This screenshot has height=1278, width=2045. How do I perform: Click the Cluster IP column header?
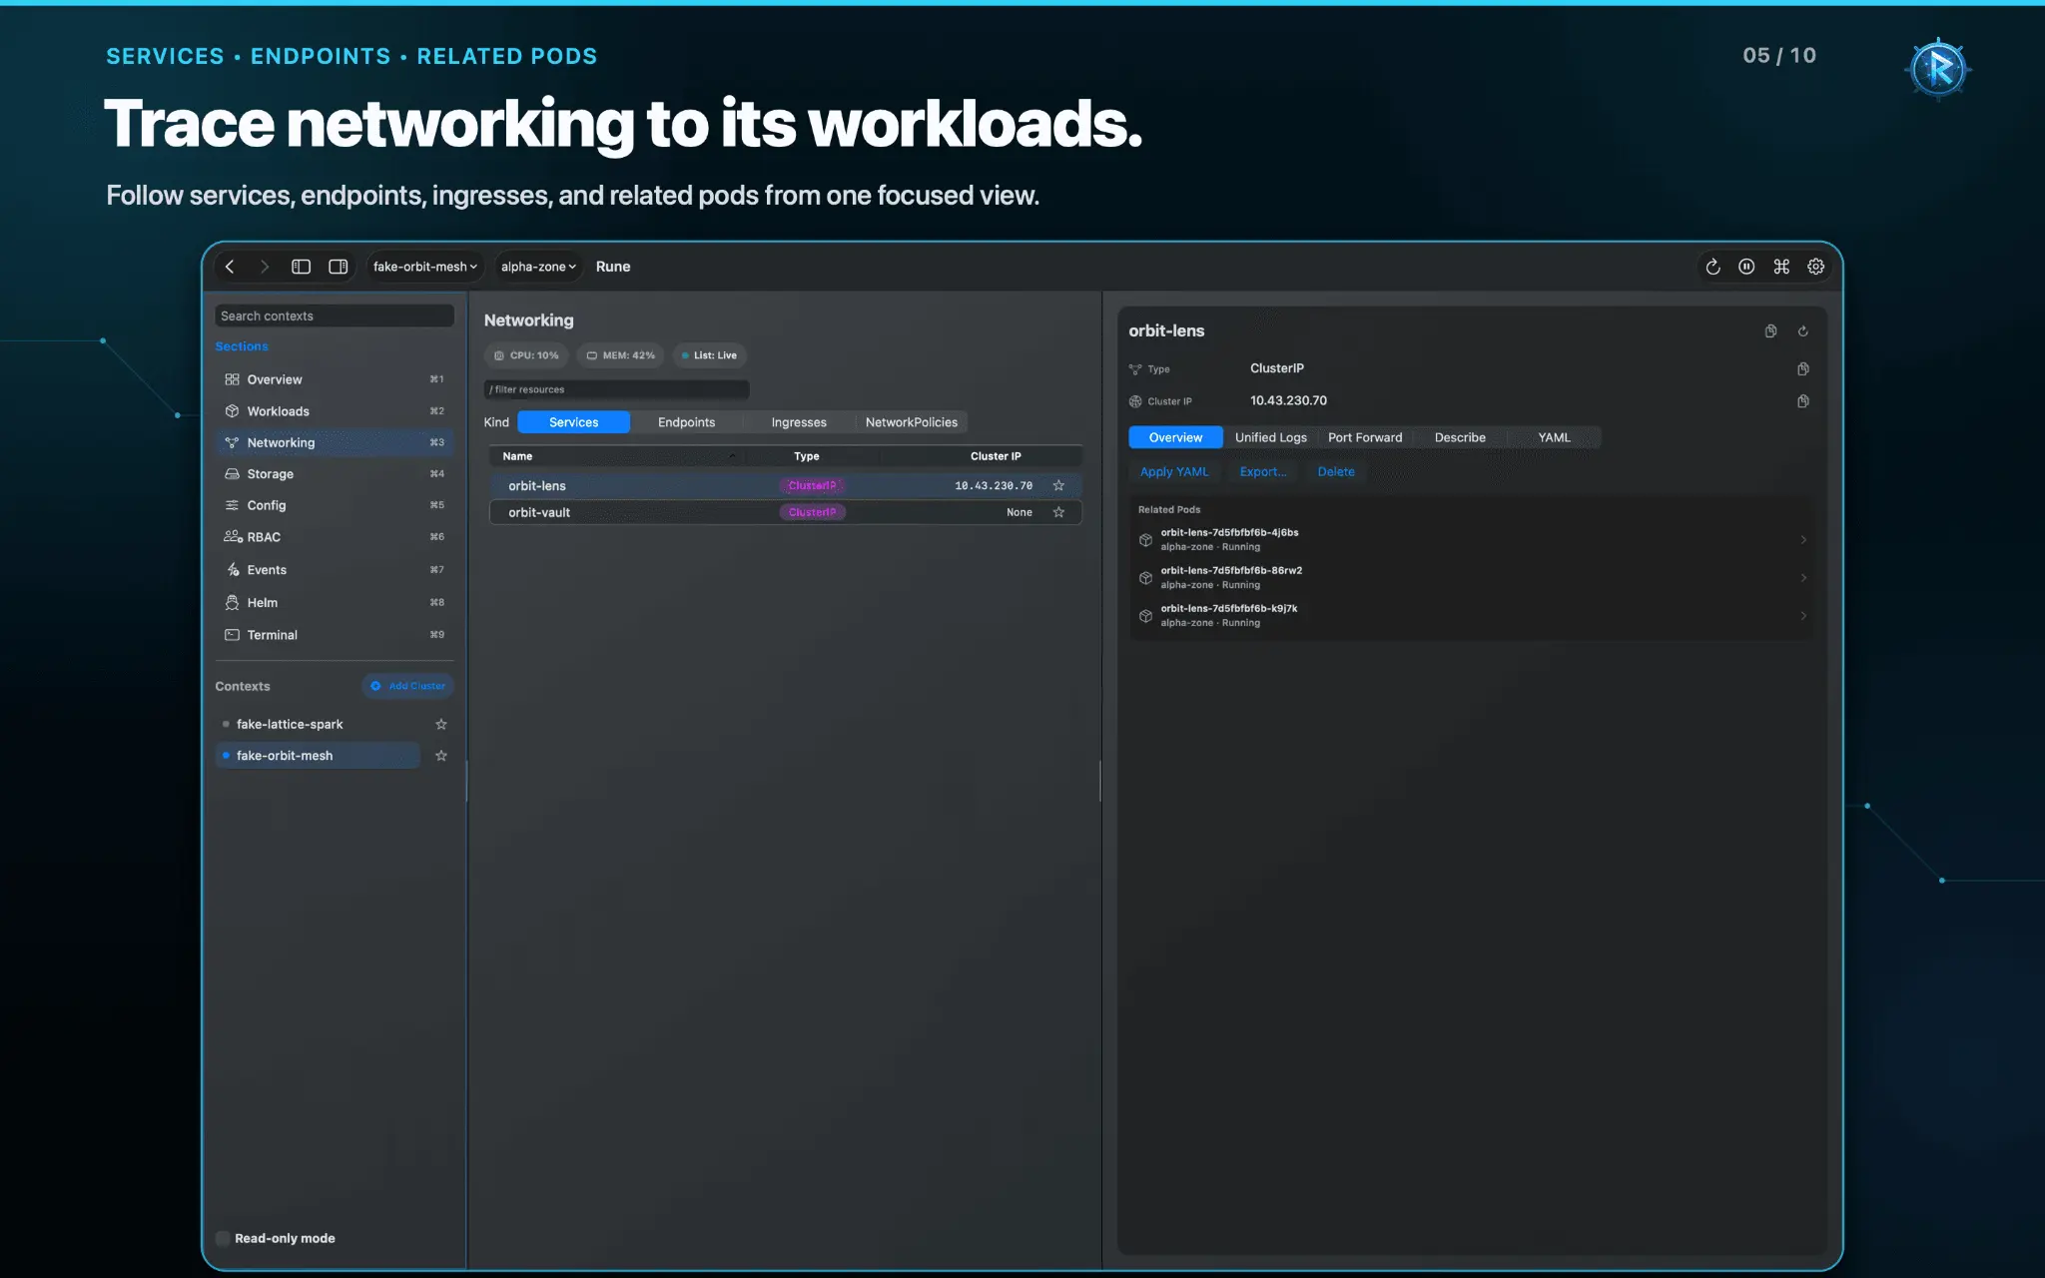(x=996, y=456)
